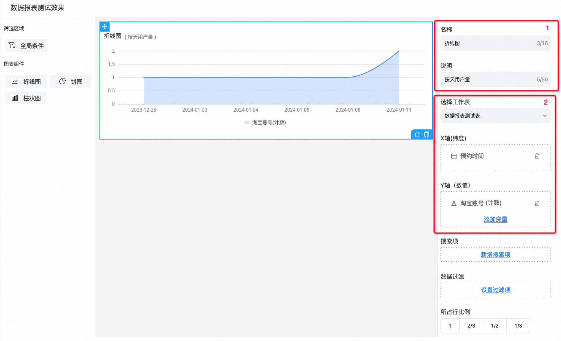The width and height of the screenshot is (561, 341).
Task: Open the 全局条件 global filter
Action: [26, 46]
